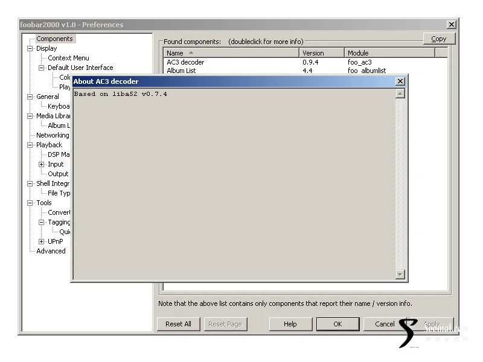Collapse the Display tree node
The image size is (483, 362).
point(30,49)
